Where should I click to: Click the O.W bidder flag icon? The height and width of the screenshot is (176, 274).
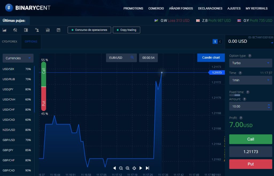coord(156,21)
